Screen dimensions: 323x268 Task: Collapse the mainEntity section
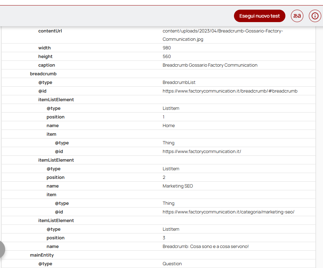coord(40,255)
